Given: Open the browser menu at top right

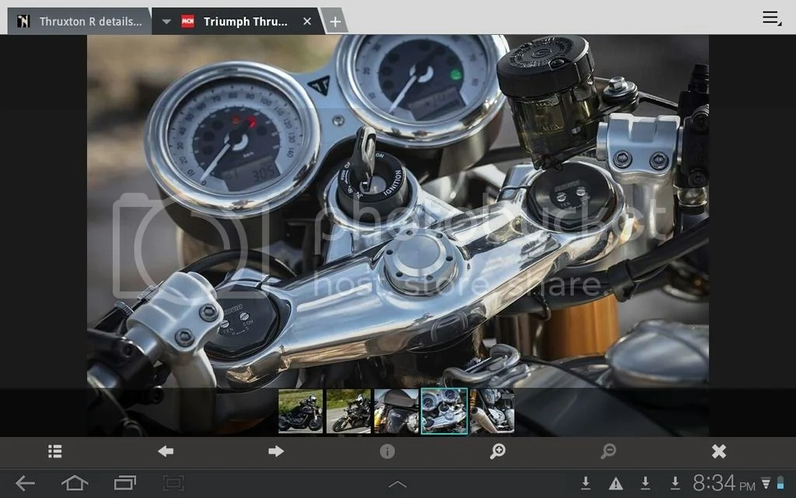Looking at the screenshot, I should (770, 19).
